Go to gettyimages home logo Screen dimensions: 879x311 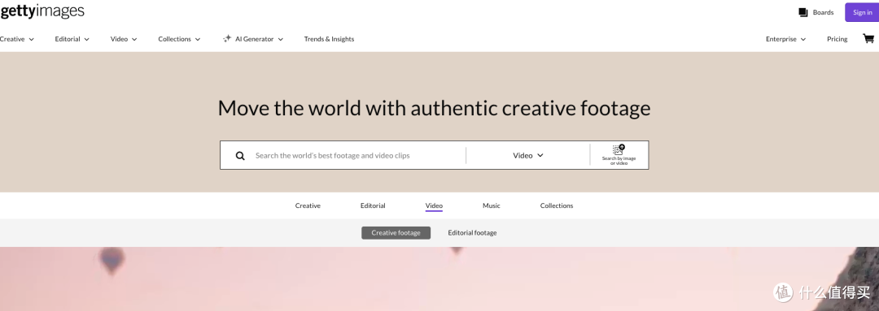click(x=42, y=11)
